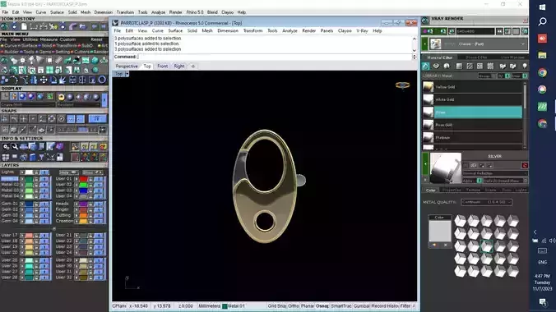Toggle SmartTrack in status bar
Image resolution: width=556 pixels, height=312 pixels.
click(341, 306)
